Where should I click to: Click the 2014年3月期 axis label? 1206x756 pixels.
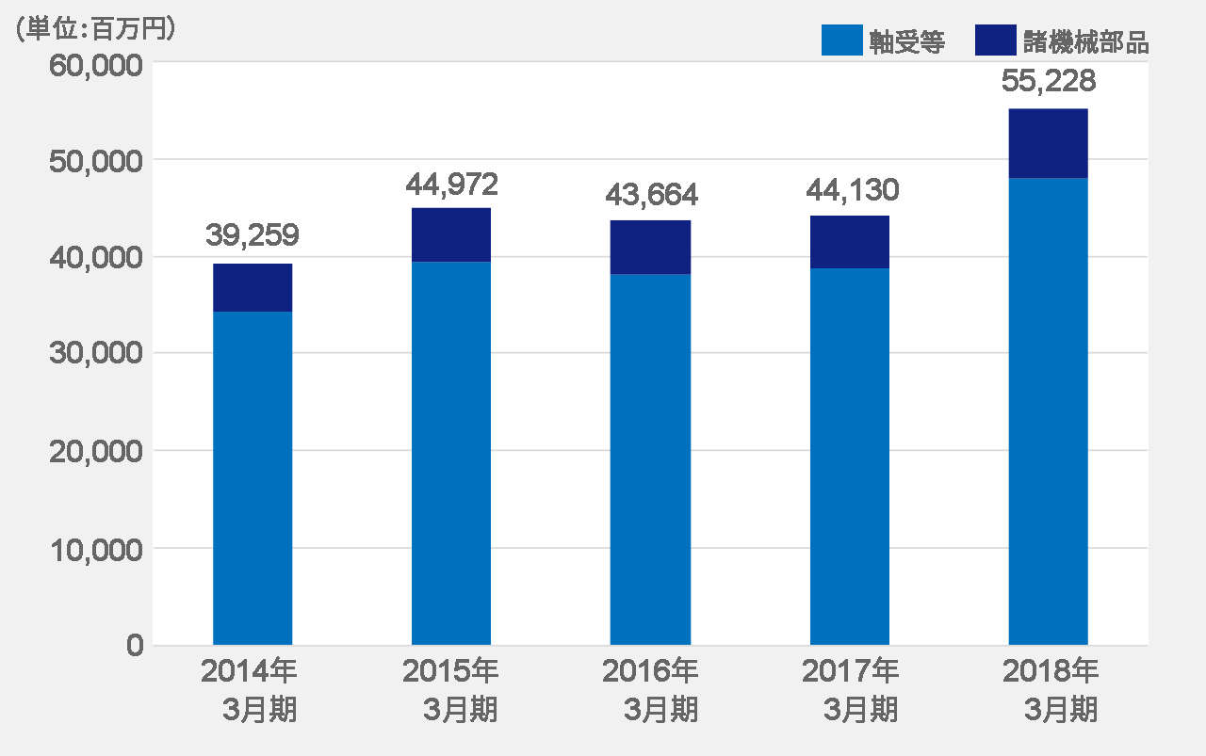(251, 690)
